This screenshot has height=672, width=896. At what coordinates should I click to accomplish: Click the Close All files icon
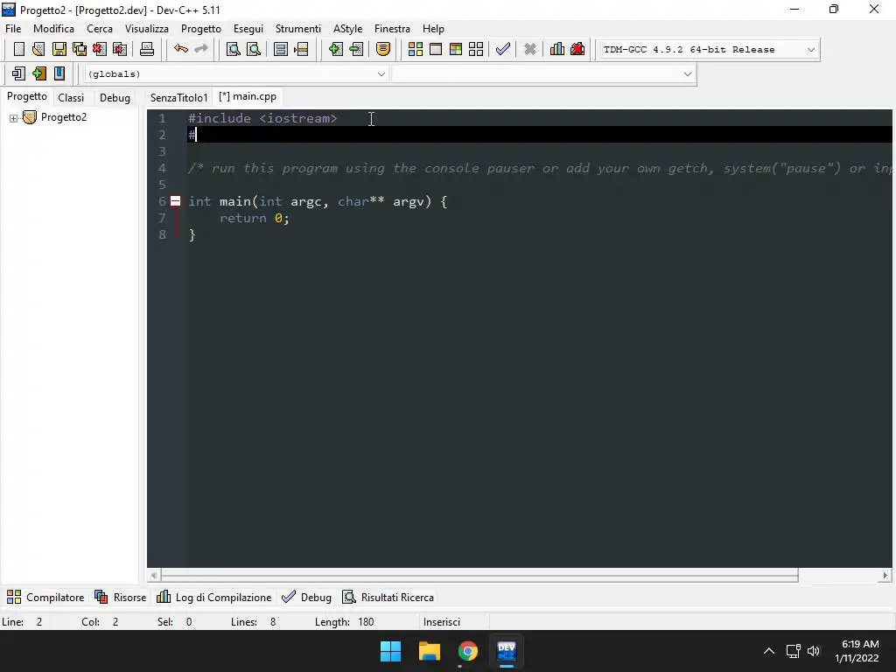(120, 49)
